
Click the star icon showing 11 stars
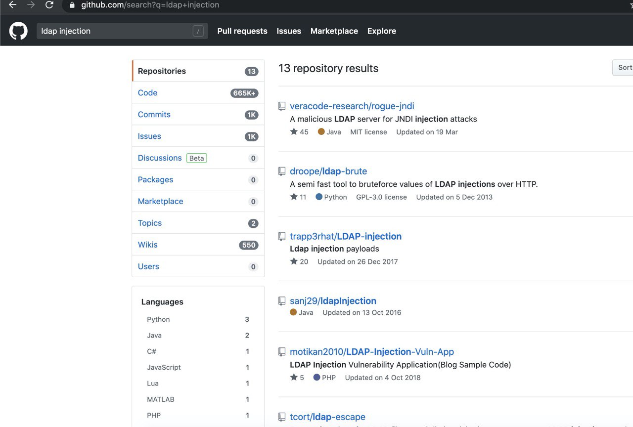(x=294, y=197)
